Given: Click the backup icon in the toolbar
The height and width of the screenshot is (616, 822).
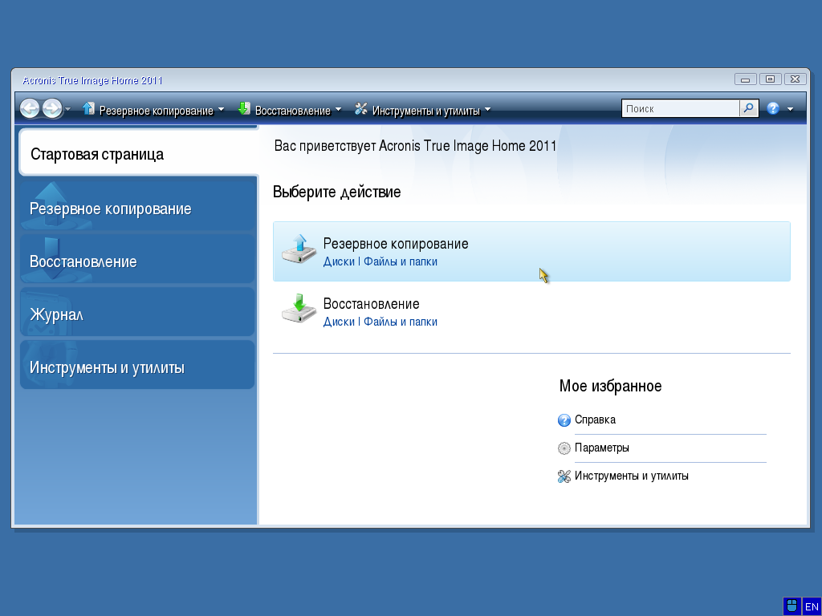Looking at the screenshot, I should click(88, 109).
